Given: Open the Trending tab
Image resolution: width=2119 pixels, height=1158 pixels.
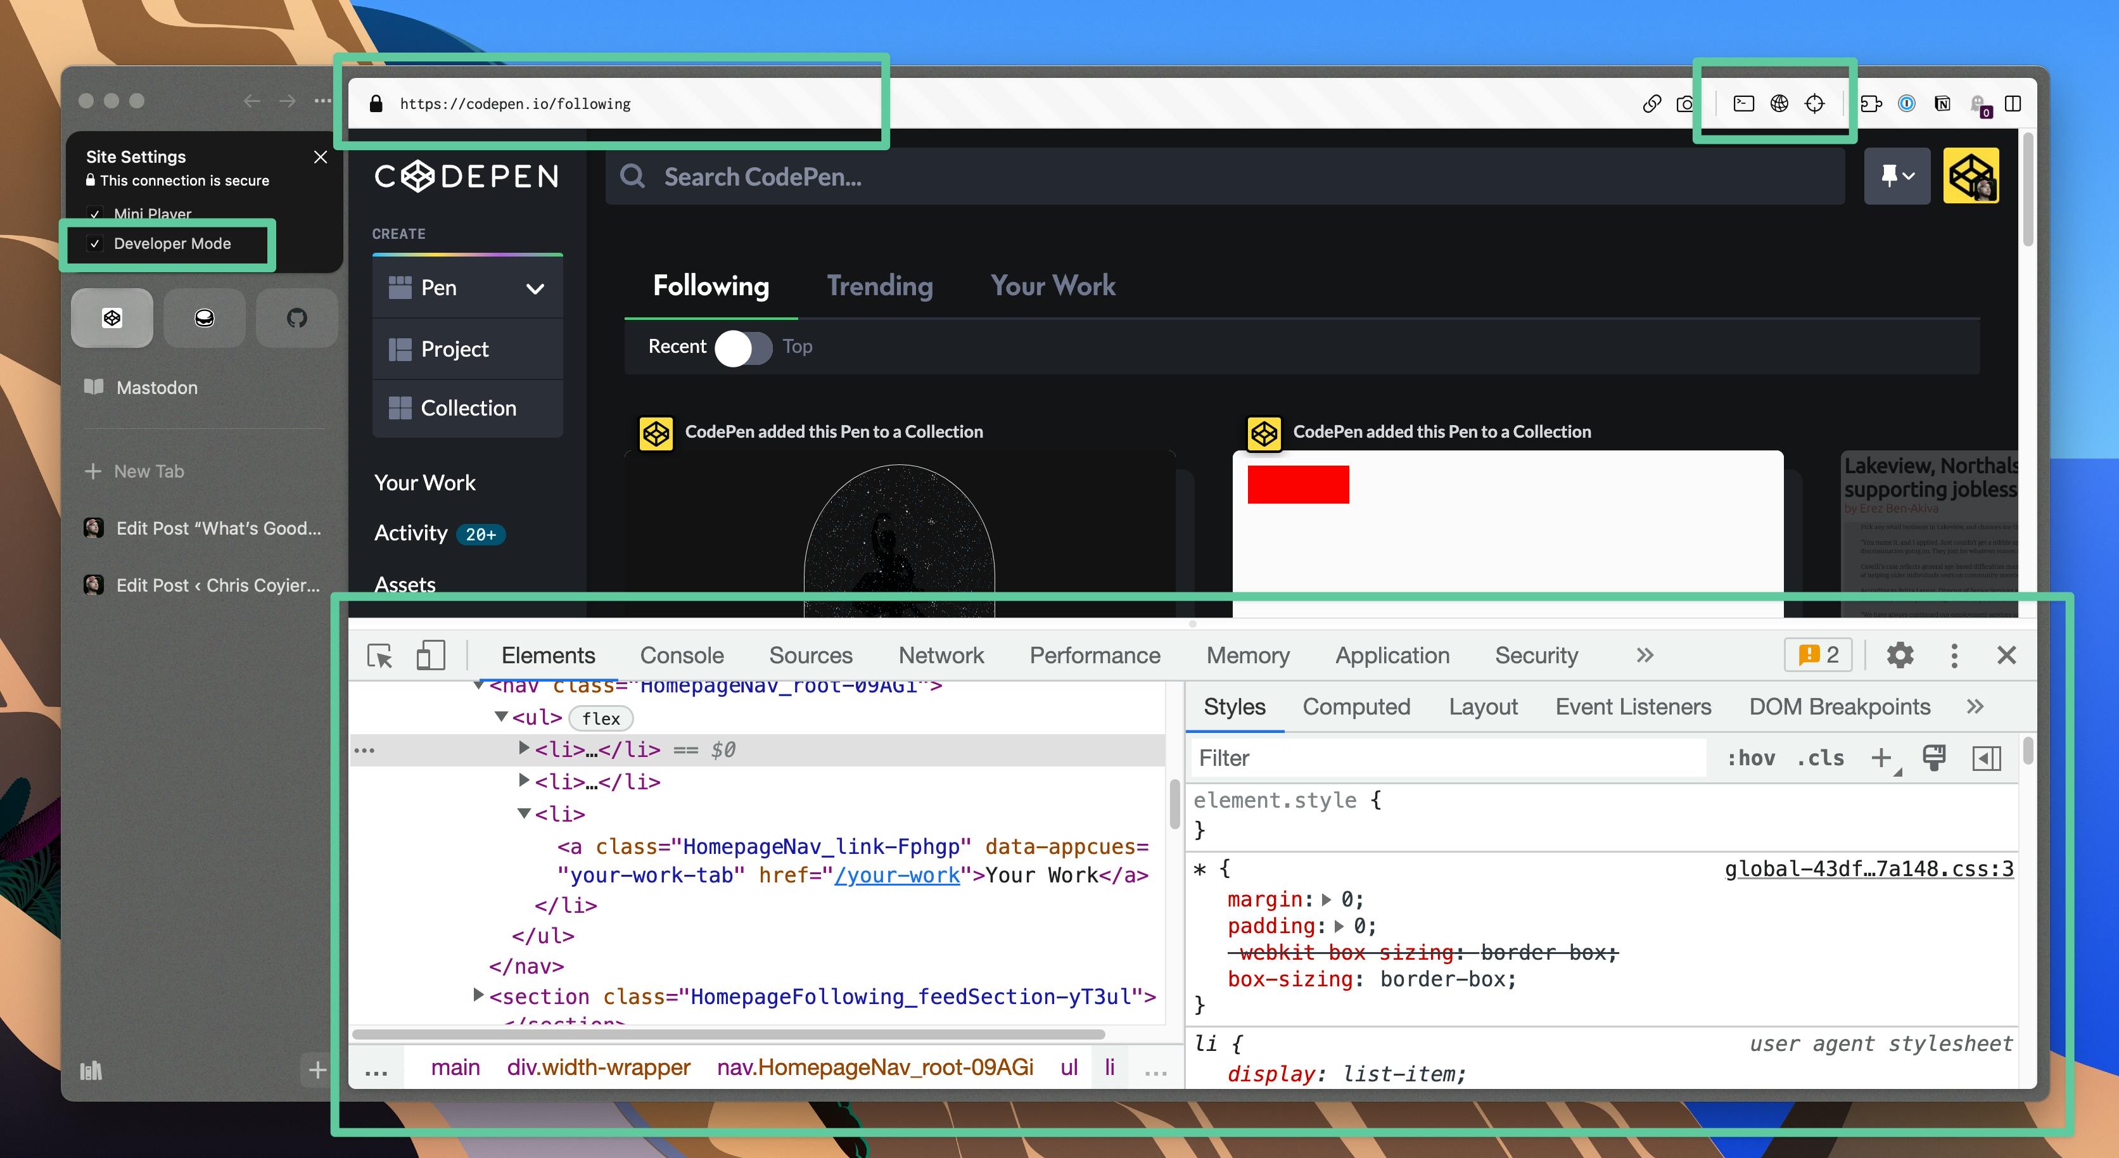Looking at the screenshot, I should [x=879, y=286].
